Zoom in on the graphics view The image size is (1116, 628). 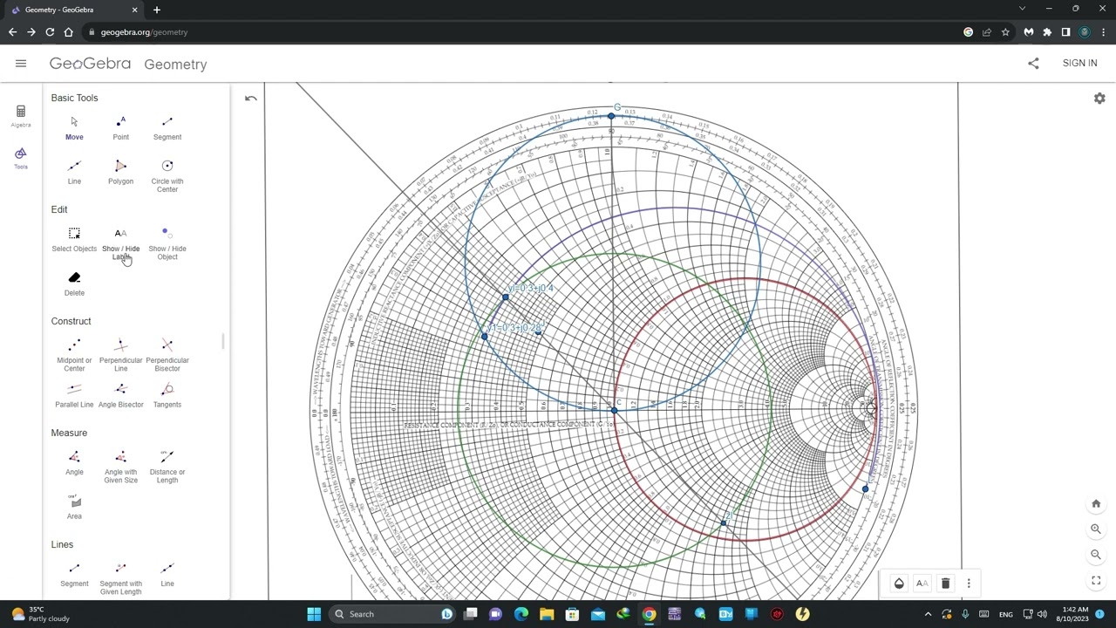pos(1096,529)
